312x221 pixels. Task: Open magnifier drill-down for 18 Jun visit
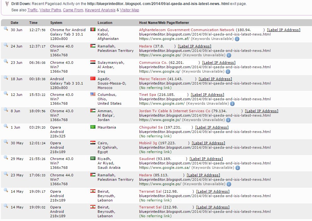coord(6,78)
